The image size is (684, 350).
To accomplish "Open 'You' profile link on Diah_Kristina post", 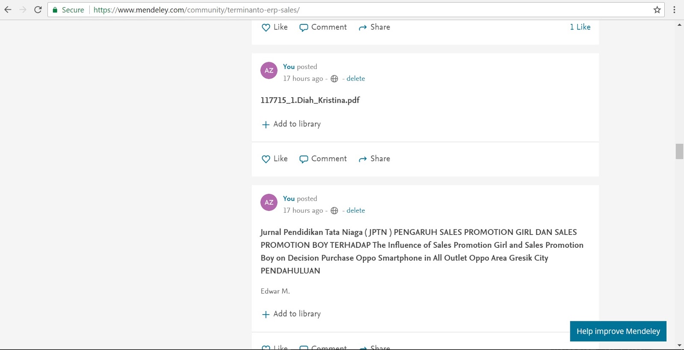I will (289, 67).
